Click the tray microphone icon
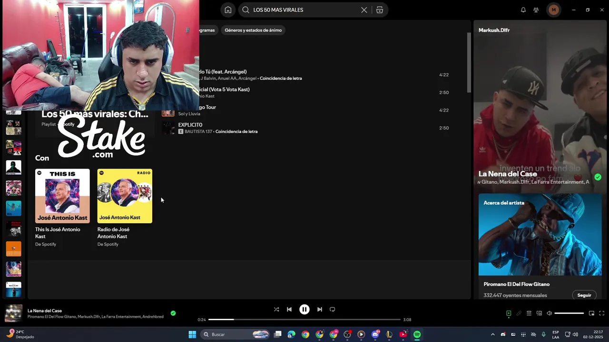Viewport: 609px width, 342px height. pos(543,334)
